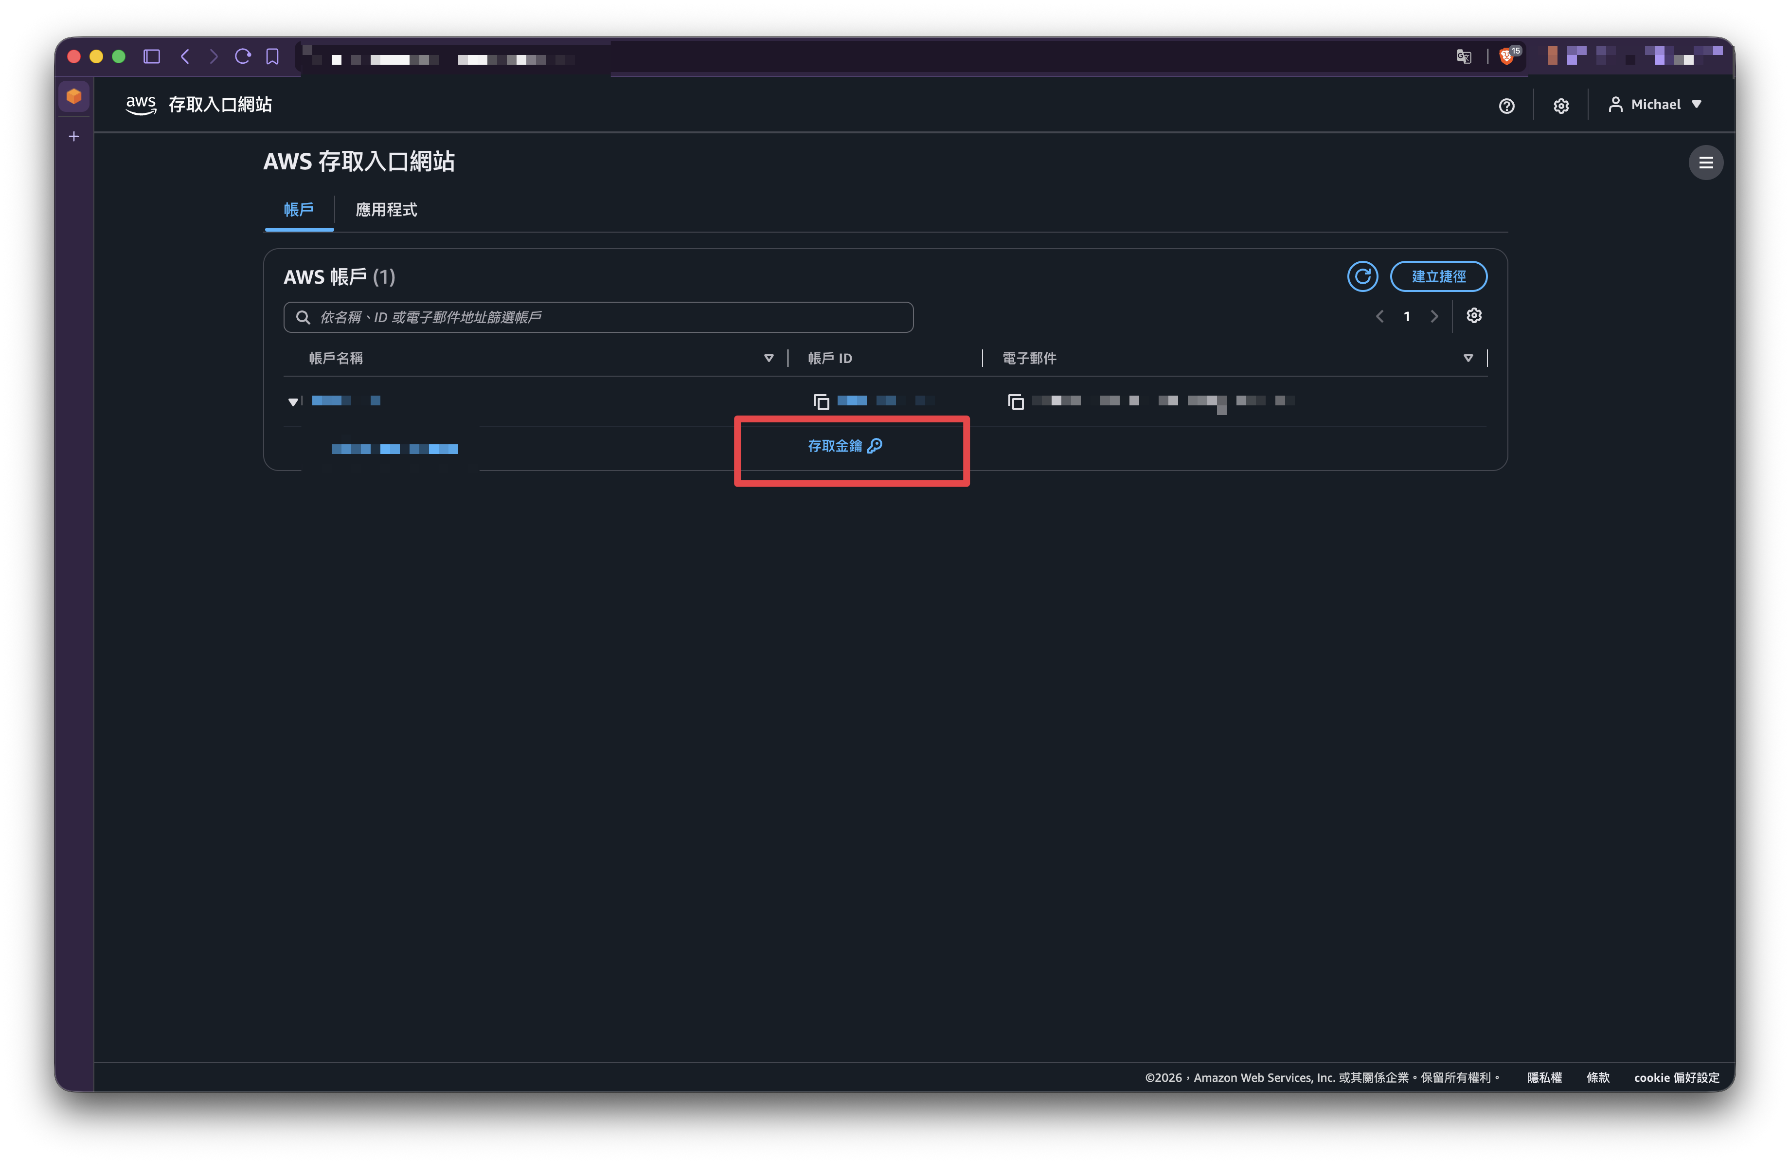This screenshot has height=1164, width=1790.
Task: Open the header settings gear icon
Action: 1561,106
